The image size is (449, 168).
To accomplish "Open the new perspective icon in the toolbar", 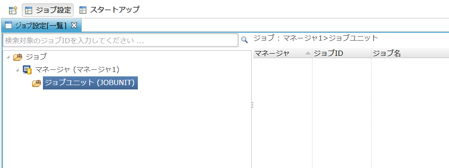I will coord(13,10).
